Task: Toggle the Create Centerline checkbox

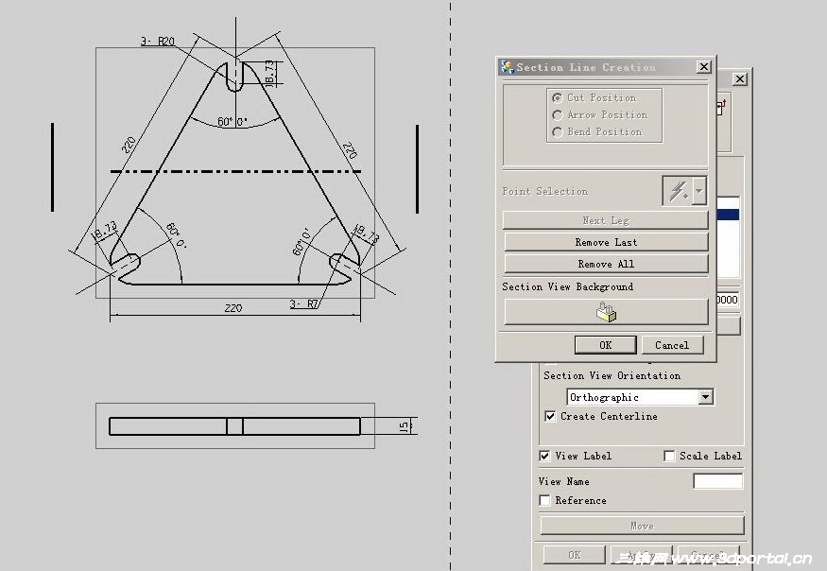Action: [550, 416]
